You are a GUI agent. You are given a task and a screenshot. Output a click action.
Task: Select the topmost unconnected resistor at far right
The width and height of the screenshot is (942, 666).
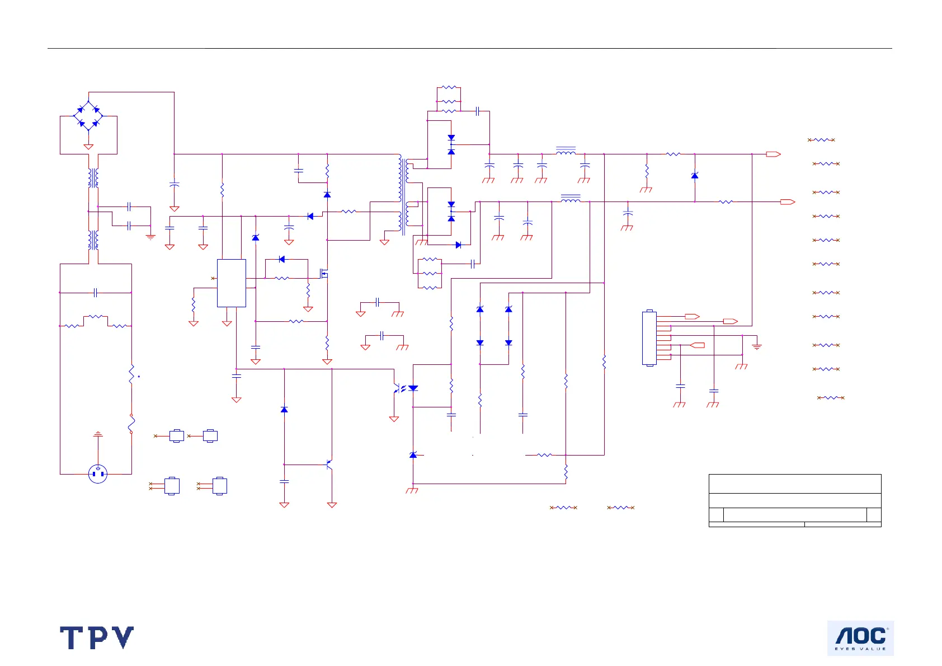pos(821,140)
